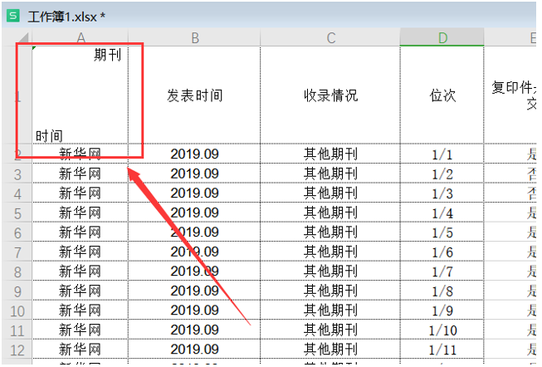Click 新华网 cell in row 12
Viewport: 542px width, 367px height.
click(x=81, y=350)
